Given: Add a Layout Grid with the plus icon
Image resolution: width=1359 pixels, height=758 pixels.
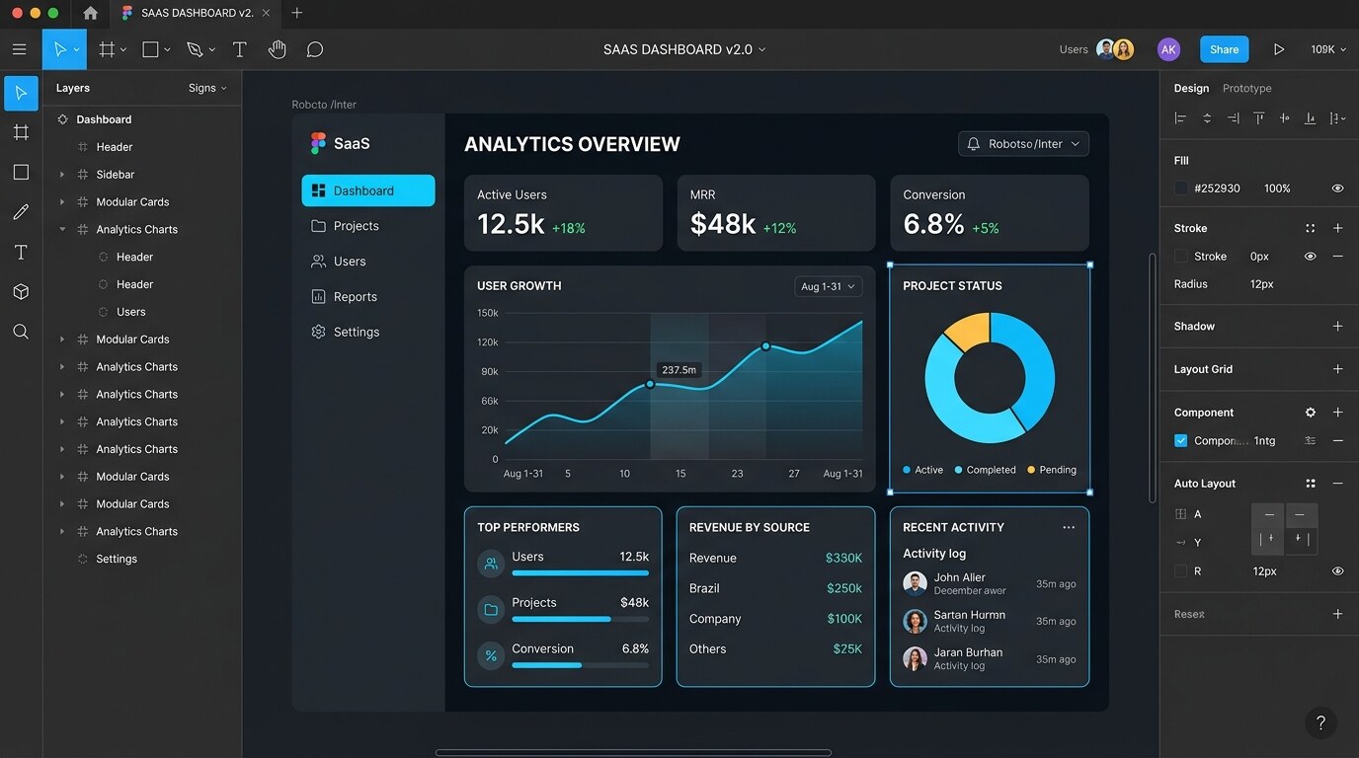Looking at the screenshot, I should point(1338,369).
